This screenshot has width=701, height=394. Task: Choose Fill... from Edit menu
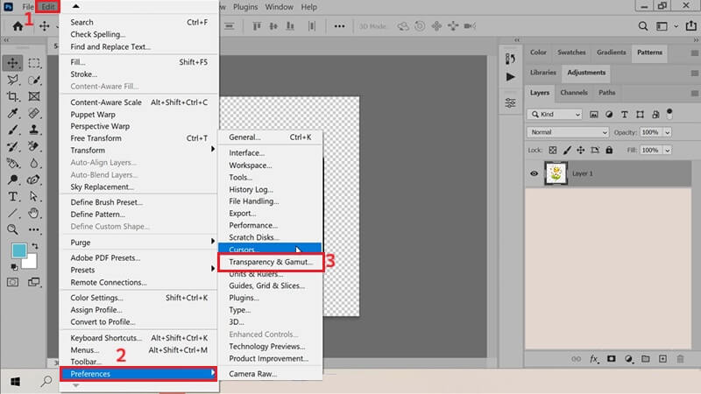coord(139,62)
